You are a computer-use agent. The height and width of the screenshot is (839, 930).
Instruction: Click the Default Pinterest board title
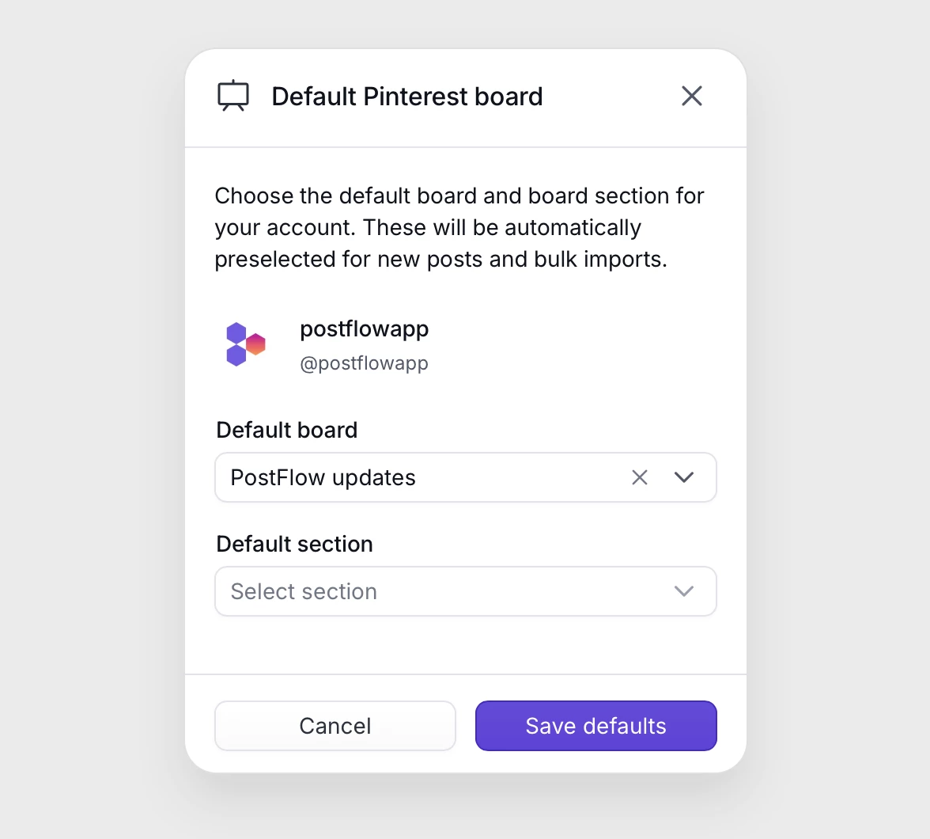pyautogui.click(x=406, y=96)
